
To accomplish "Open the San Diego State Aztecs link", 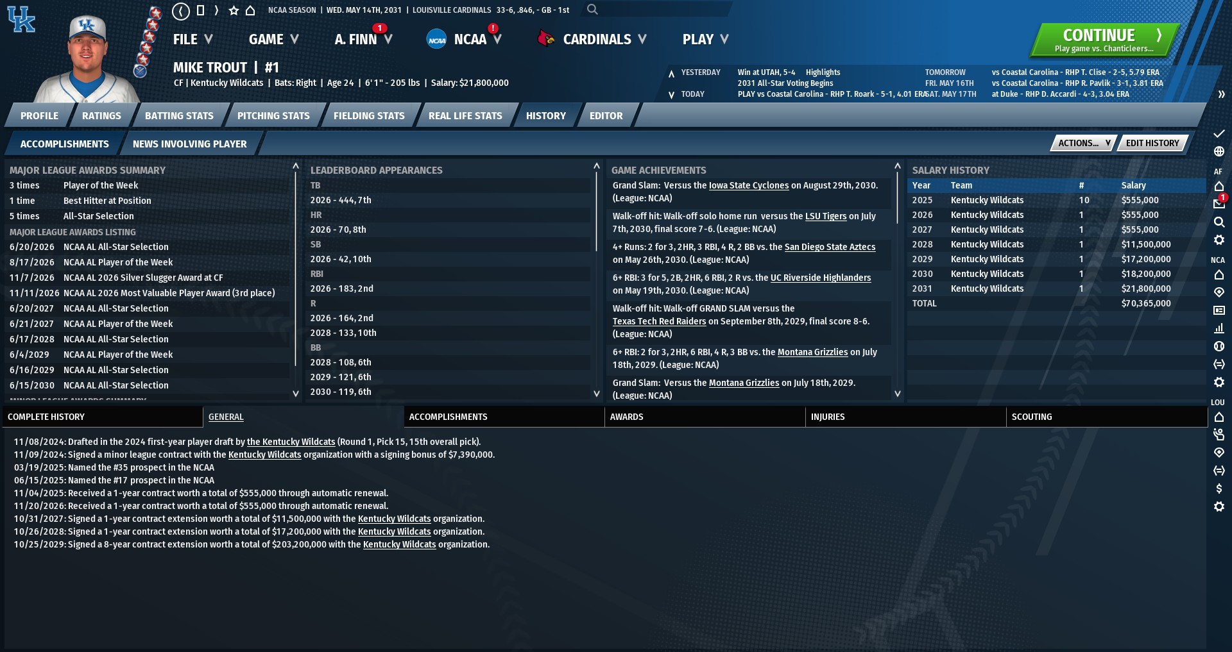I will [830, 247].
